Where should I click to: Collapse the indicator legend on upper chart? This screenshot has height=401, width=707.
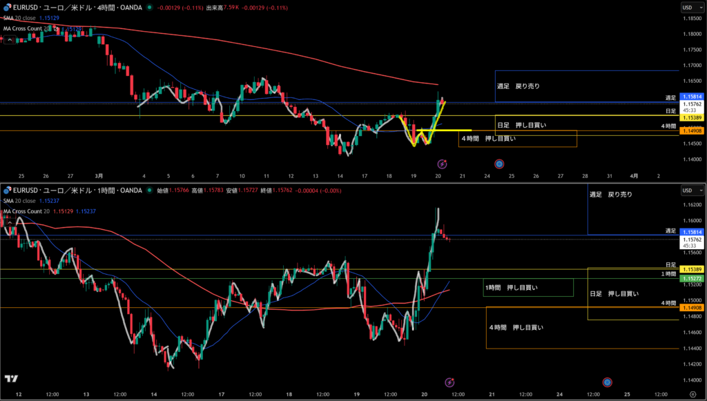(x=10, y=40)
